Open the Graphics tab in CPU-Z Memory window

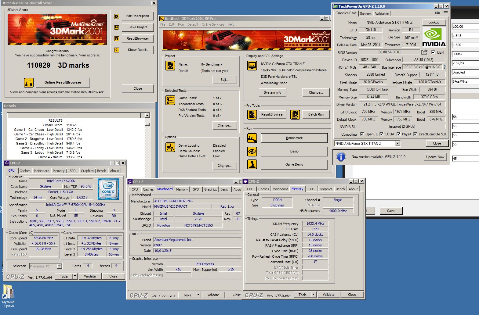click(326, 189)
